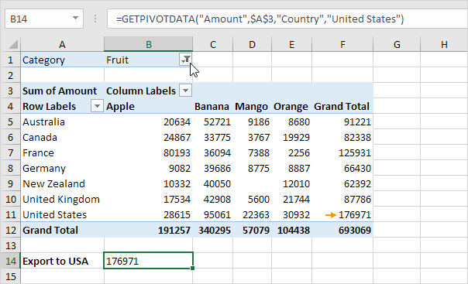Image resolution: width=468 pixels, height=284 pixels.
Task: Select row 2 header
Action: [x=10, y=75]
